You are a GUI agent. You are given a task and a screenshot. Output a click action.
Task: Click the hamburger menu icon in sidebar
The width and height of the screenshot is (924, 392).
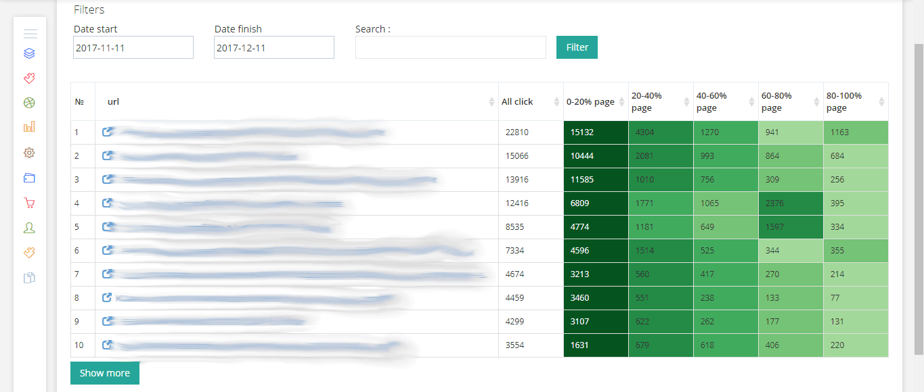coord(30,34)
